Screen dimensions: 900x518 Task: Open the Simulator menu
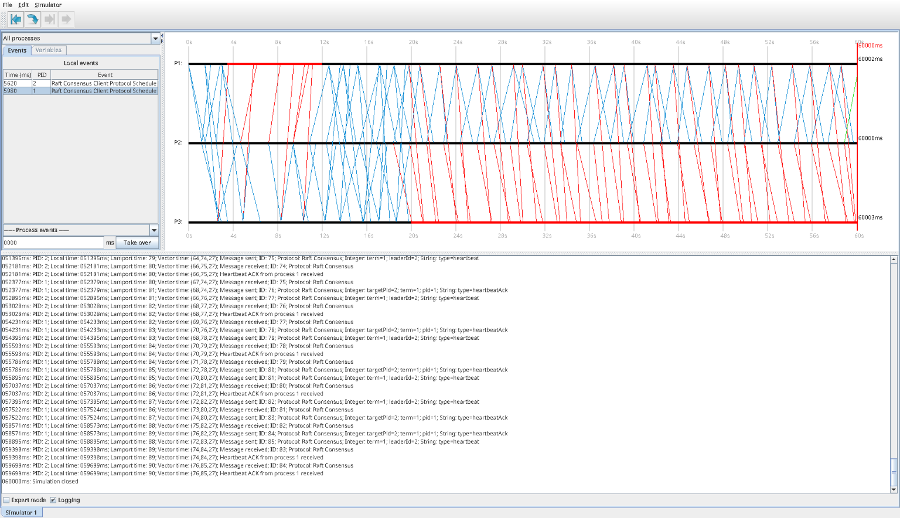48,5
